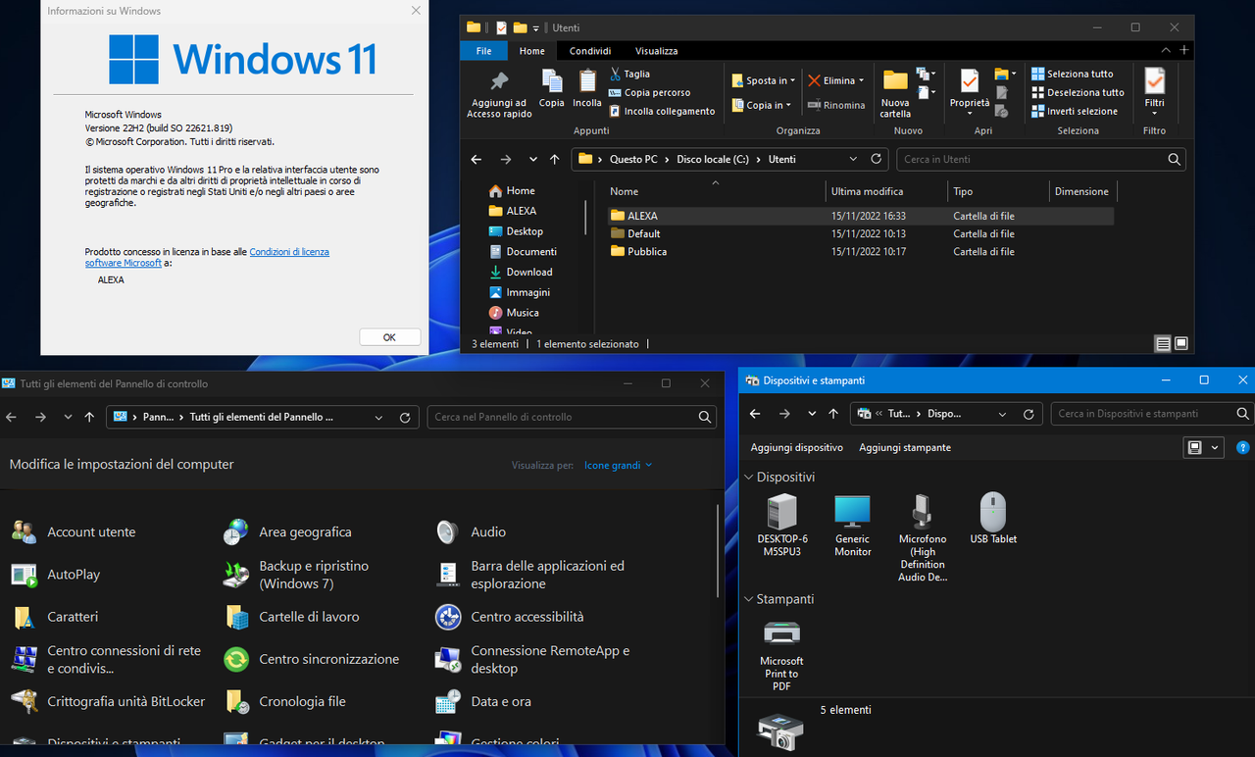Image resolution: width=1255 pixels, height=757 pixels.
Task: Click Rinomina in the Organizza group
Action: [x=836, y=105]
